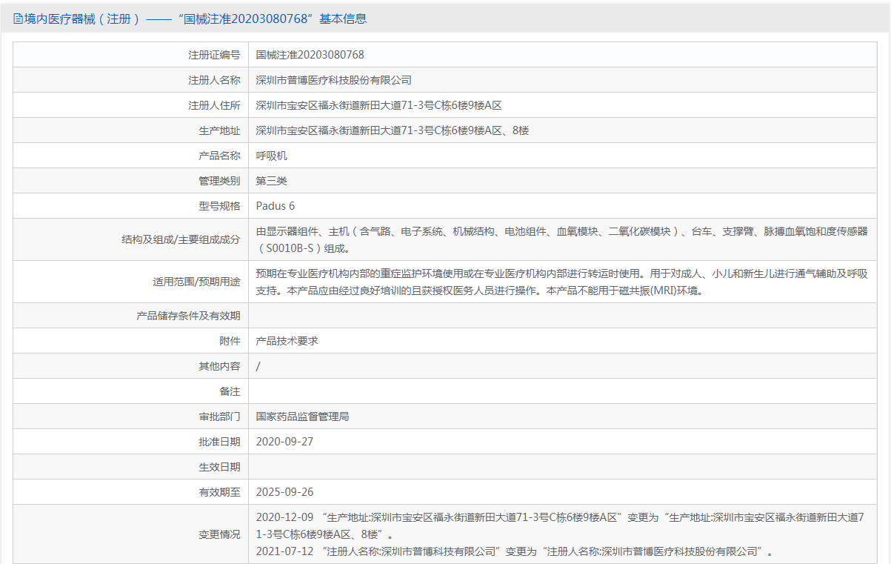Click the 产品技术要求 attachment entry

[287, 341]
